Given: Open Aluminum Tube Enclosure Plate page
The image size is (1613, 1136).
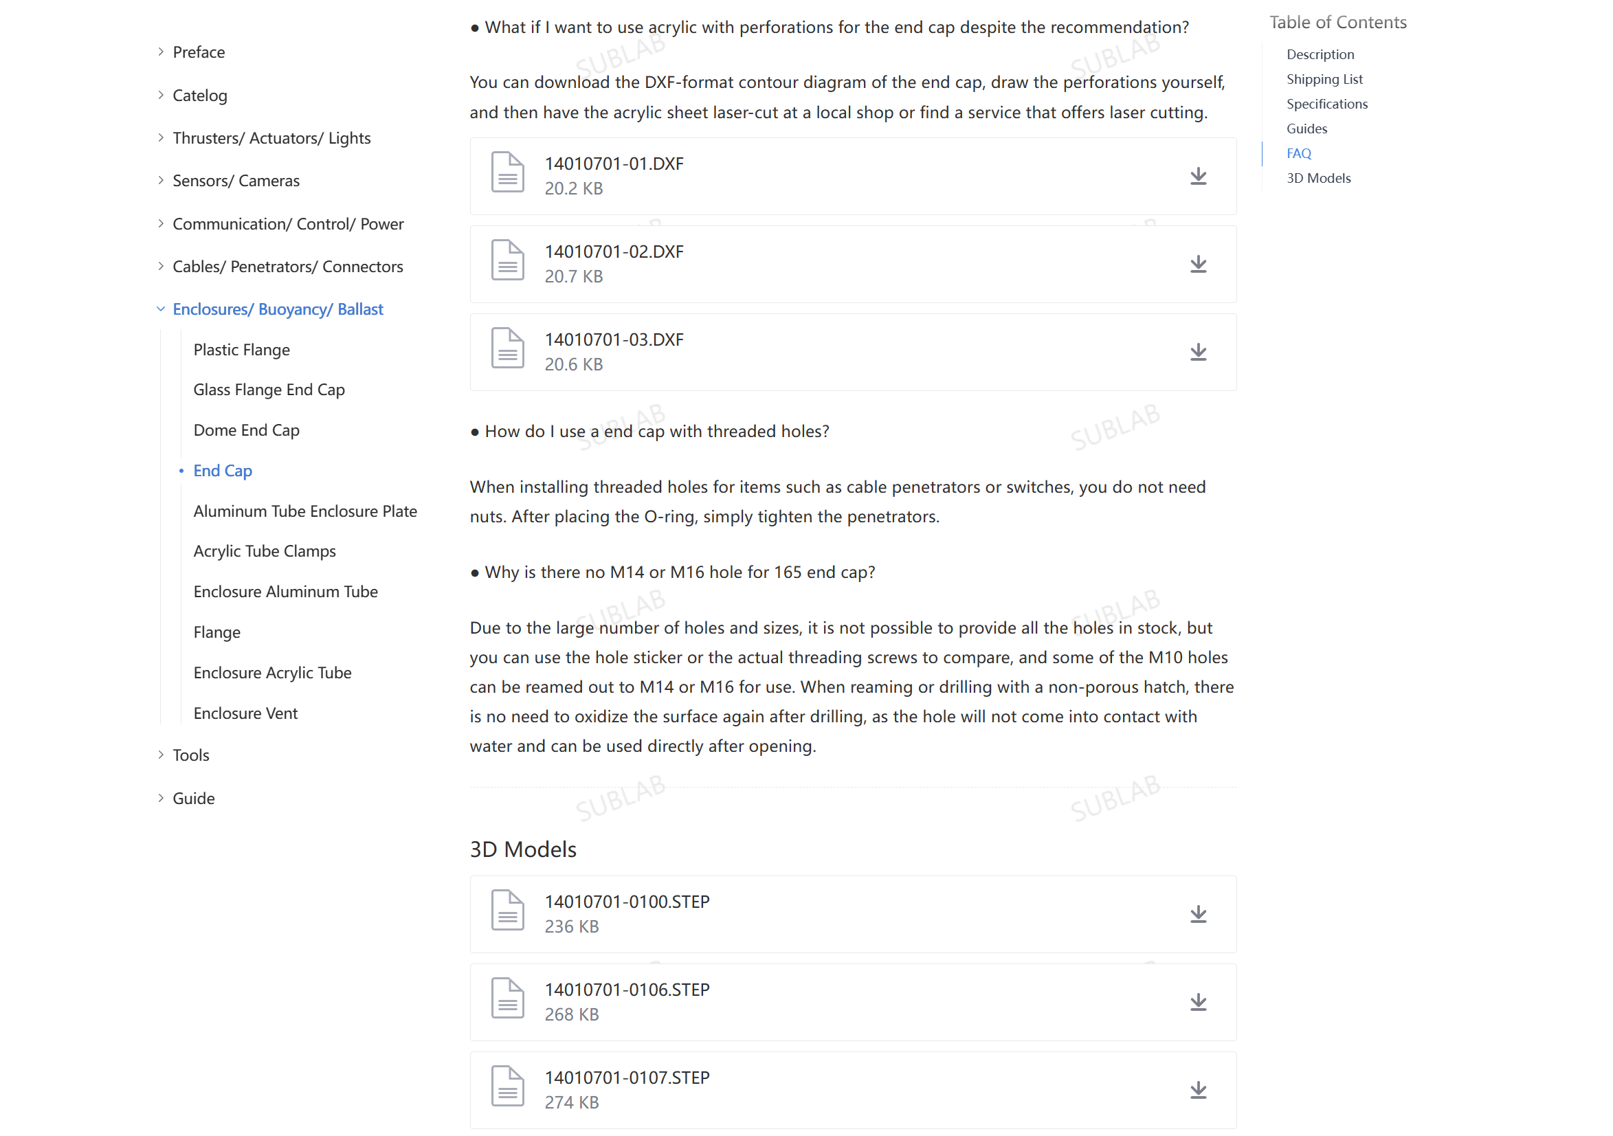Looking at the screenshot, I should [x=305, y=511].
